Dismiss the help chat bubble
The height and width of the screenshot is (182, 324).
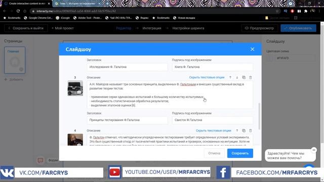314,150
